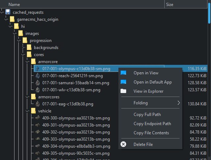Screen dimensions: 211x160
Task: Click thumbnail icon of 409-301-olympus-aa30213b-sm.png
Action: (38, 125)
